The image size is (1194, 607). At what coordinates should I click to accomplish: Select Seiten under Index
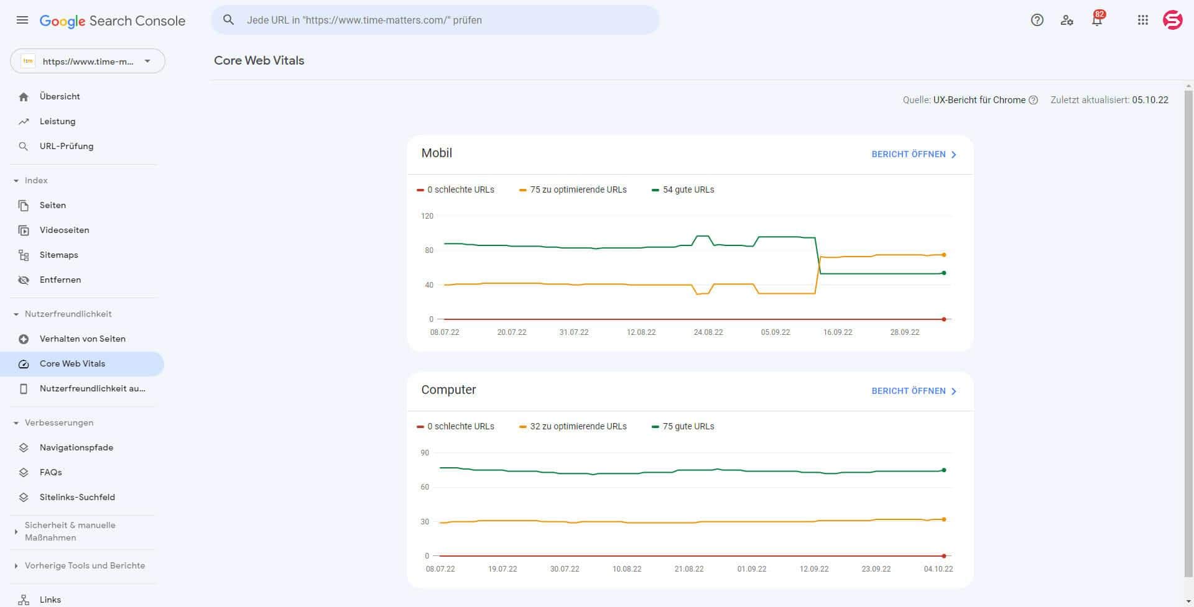click(53, 205)
